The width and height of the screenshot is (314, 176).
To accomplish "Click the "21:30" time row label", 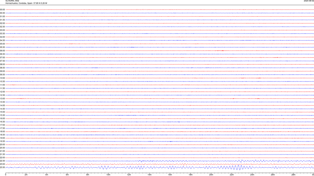I will (2, 154).
